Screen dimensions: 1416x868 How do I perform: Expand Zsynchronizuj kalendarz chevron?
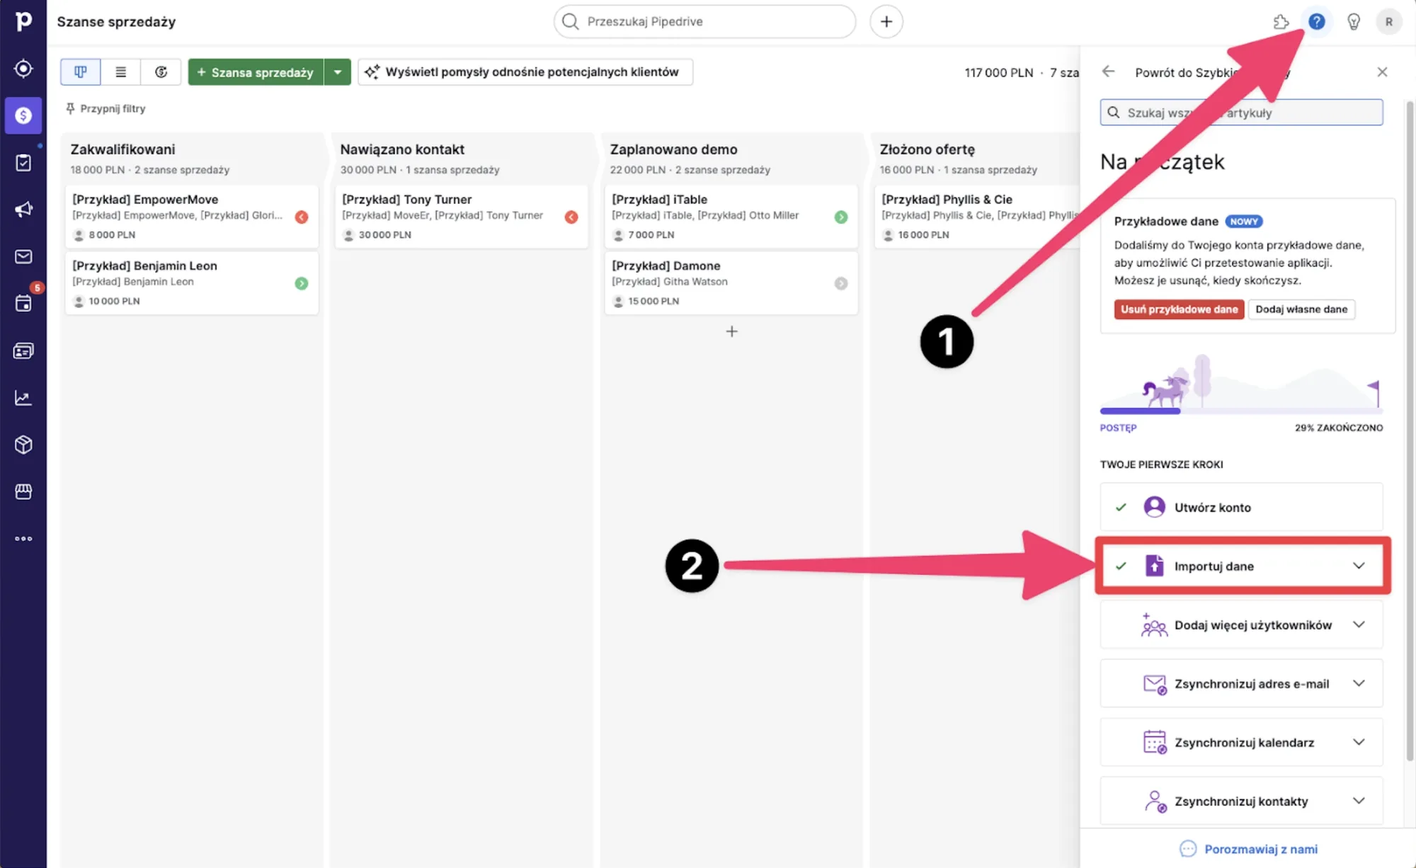(1359, 742)
